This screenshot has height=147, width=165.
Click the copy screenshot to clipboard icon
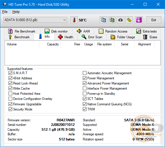pos(112,20)
